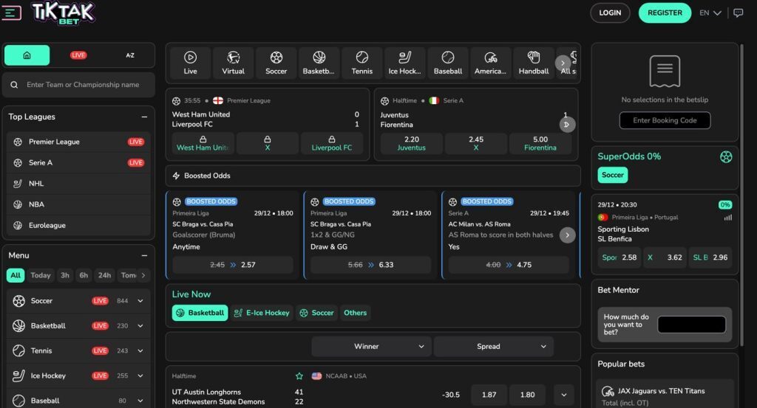Switch to the A-Z sports tab
The height and width of the screenshot is (408, 757).
[x=130, y=55]
